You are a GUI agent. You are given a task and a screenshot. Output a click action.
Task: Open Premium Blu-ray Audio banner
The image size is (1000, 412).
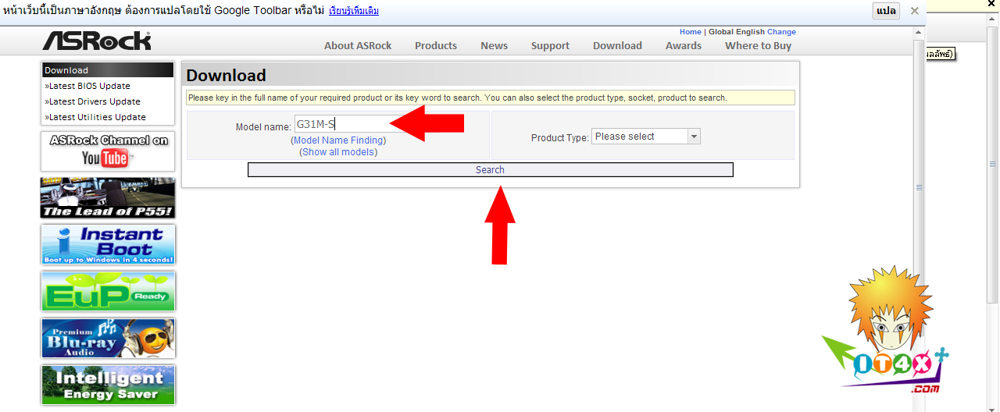108,339
